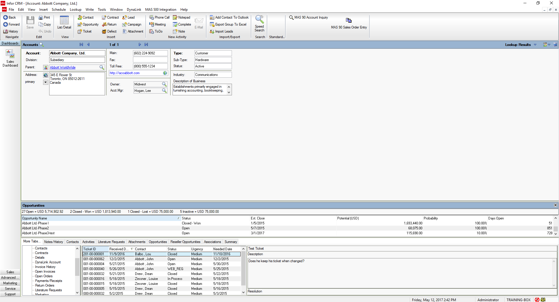Look up the Parent account
559x302 pixels.
click(x=102, y=67)
